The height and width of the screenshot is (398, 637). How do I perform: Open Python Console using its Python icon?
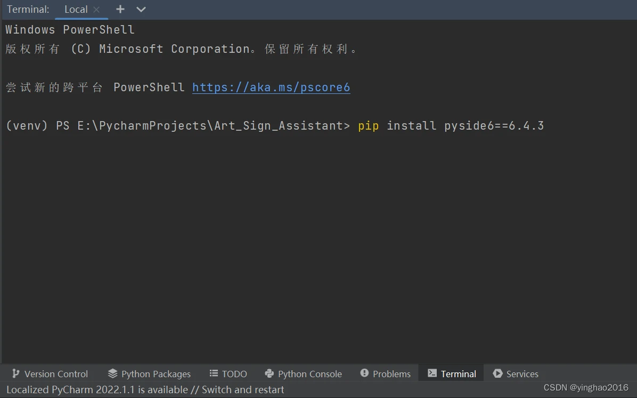(269, 373)
